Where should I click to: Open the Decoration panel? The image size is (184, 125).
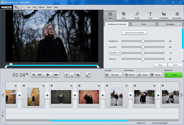[x=177, y=15]
